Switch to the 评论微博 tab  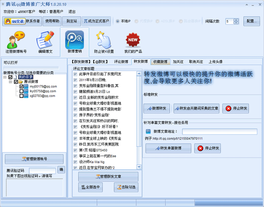pos(121,61)
